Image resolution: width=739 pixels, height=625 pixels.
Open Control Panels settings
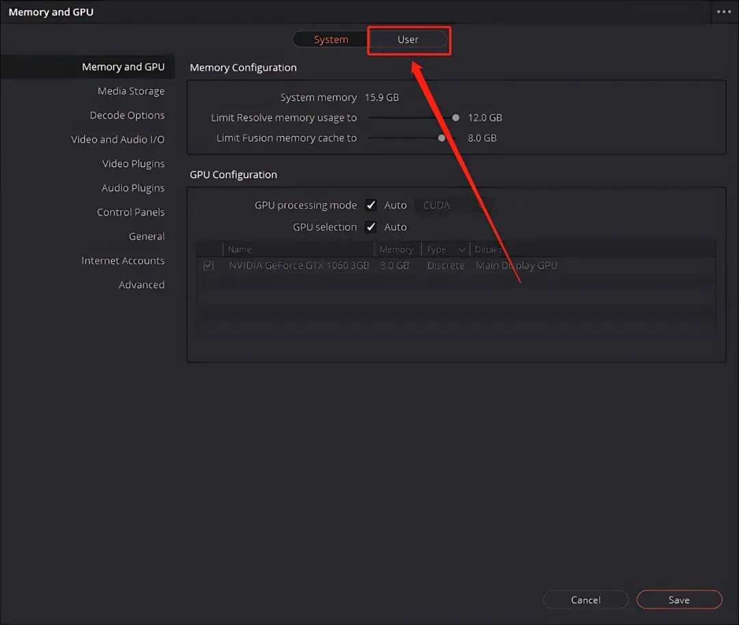(x=131, y=212)
